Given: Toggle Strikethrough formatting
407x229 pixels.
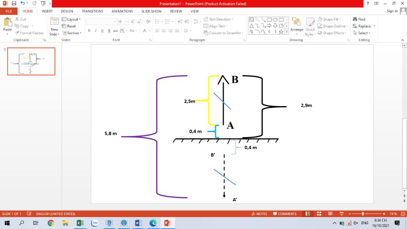Looking at the screenshot, I should [x=116, y=31].
